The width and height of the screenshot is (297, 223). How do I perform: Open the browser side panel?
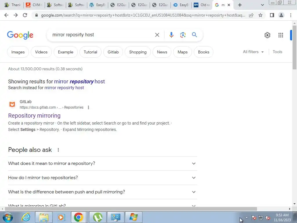(272, 15)
